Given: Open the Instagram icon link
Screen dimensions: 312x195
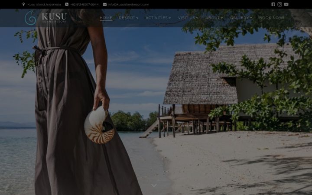Looking at the screenshot, I should 279,4.
